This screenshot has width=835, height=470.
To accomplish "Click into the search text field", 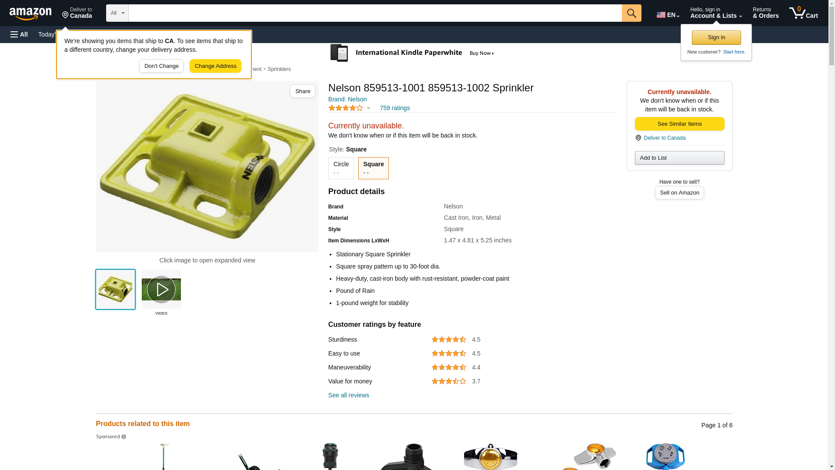I will coord(375,13).
